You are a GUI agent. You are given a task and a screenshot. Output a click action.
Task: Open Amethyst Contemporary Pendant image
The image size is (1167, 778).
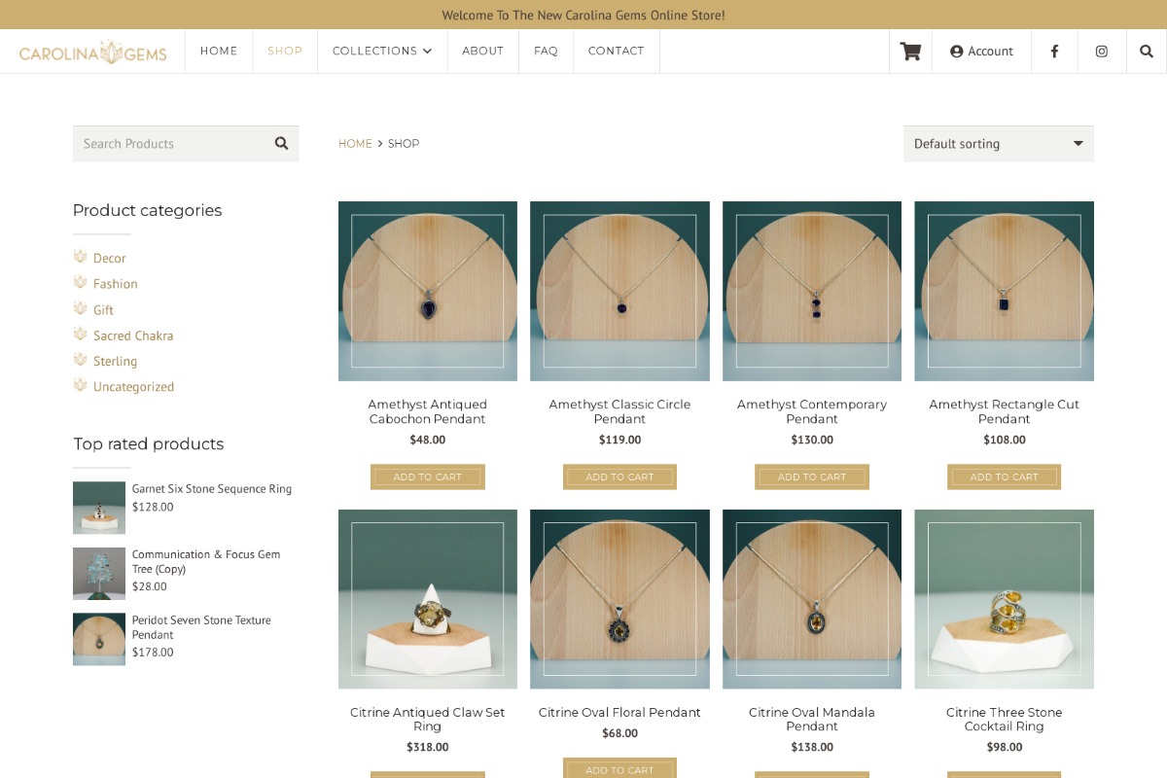pos(812,291)
